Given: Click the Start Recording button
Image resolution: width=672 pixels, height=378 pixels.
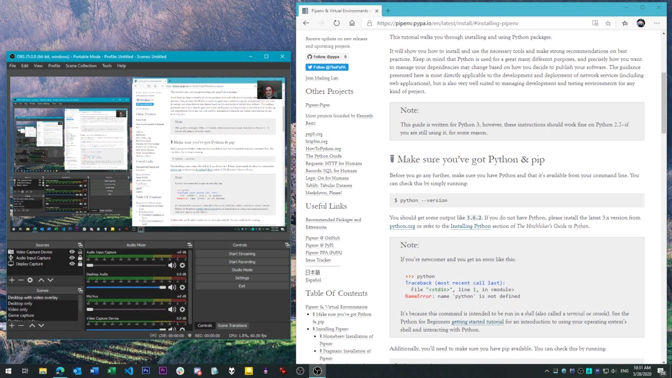Looking at the screenshot, I should [x=242, y=262].
